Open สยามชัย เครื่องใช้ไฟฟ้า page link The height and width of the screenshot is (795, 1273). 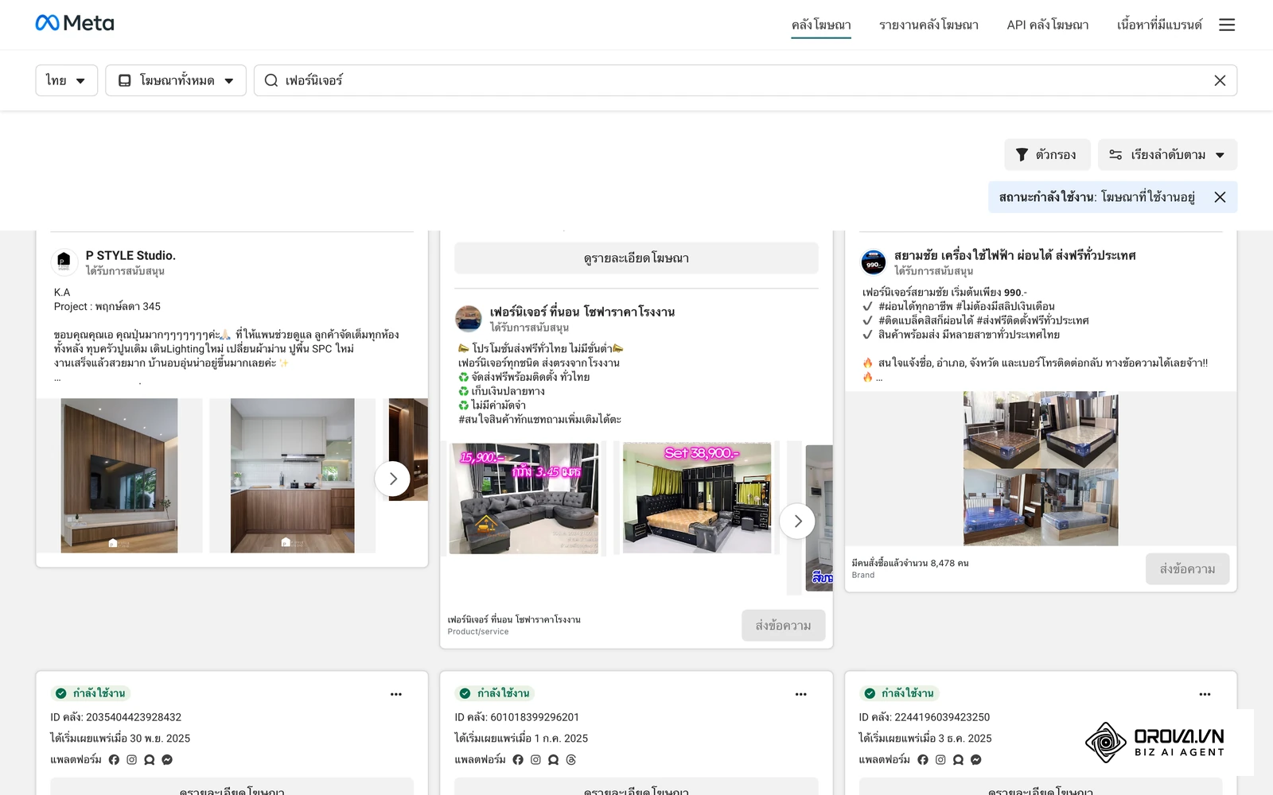(x=1014, y=255)
